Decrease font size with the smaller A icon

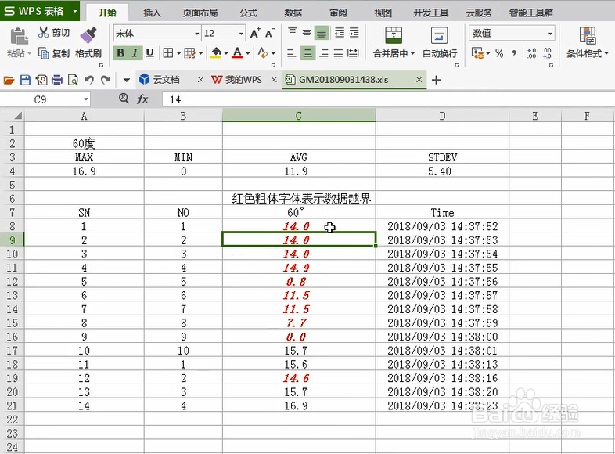[270, 34]
